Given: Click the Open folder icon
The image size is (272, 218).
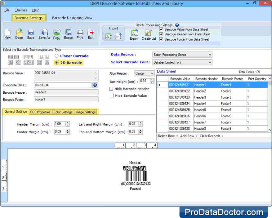Looking at the screenshot, I should pyautogui.click(x=19, y=32).
